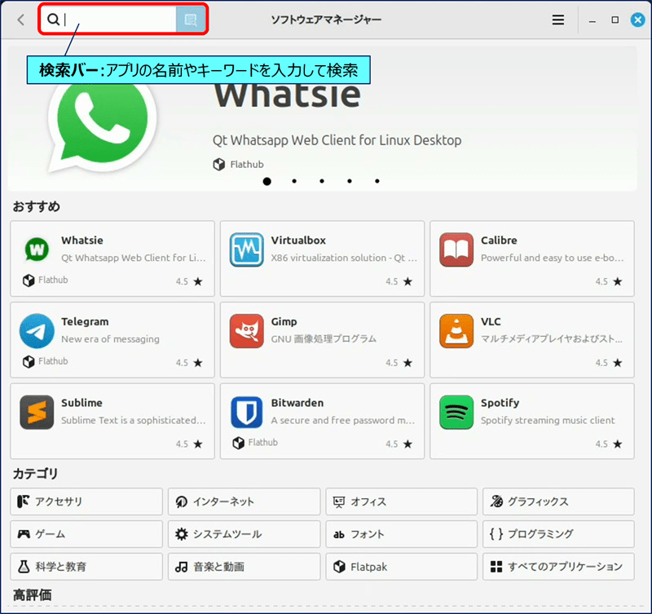This screenshot has width=652, height=614.
Task: Browse the 科学と教育 category
Action: (x=86, y=567)
